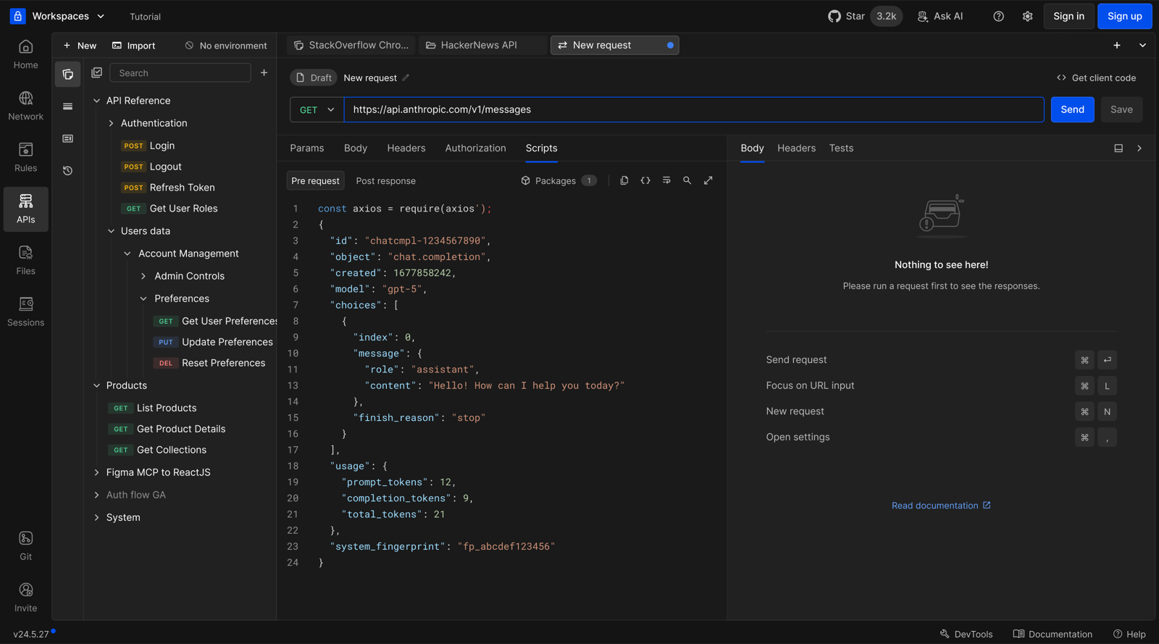
Task: Open the tab list chevron dropdown
Action: (x=1142, y=45)
